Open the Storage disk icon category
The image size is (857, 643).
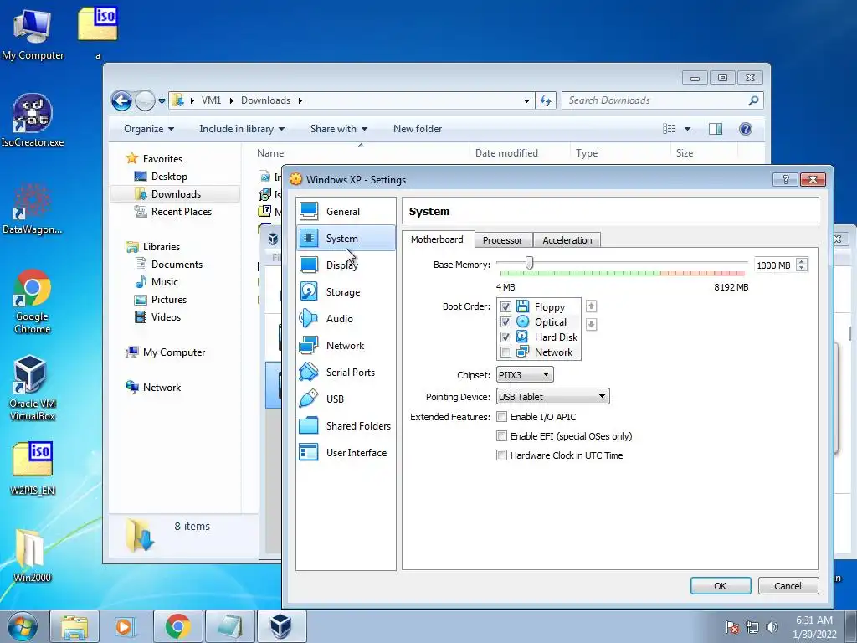click(x=309, y=292)
